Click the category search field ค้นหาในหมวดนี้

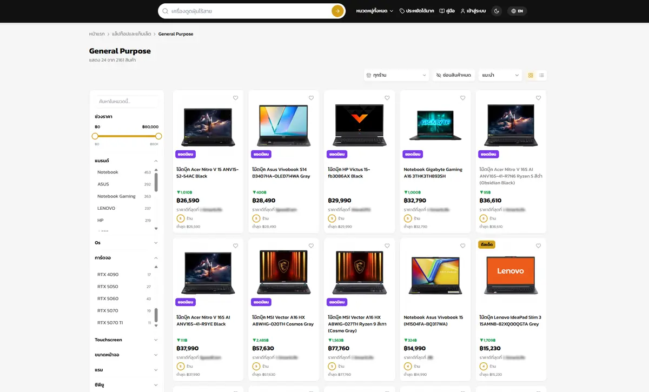[127, 101]
